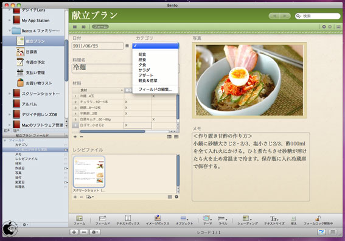Open レシピファイル gear settings icon
The height and width of the screenshot is (241, 345).
(176, 197)
